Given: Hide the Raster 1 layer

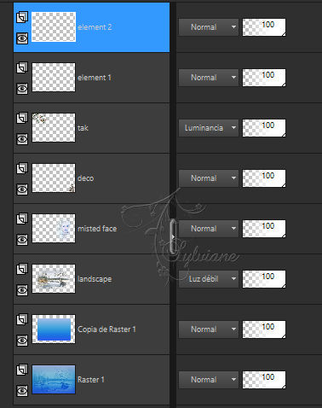Looking at the screenshot, I should click(22, 391).
